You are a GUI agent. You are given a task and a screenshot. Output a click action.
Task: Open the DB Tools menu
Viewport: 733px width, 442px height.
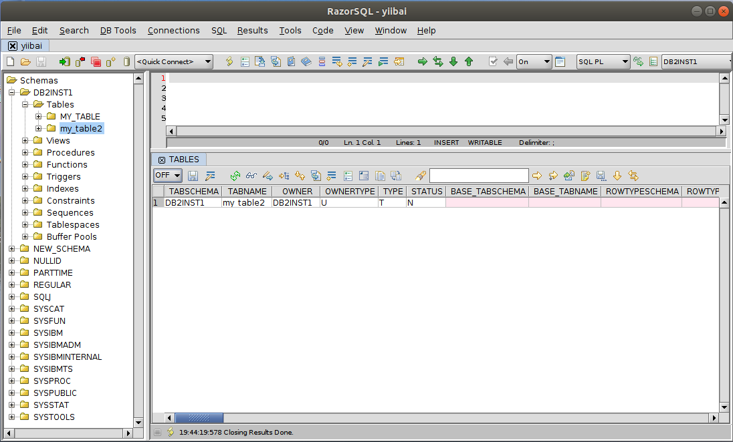pyautogui.click(x=118, y=30)
